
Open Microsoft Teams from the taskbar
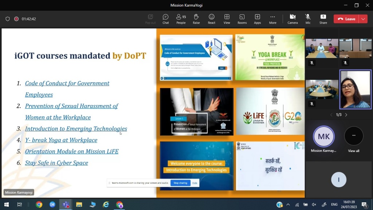point(66,205)
